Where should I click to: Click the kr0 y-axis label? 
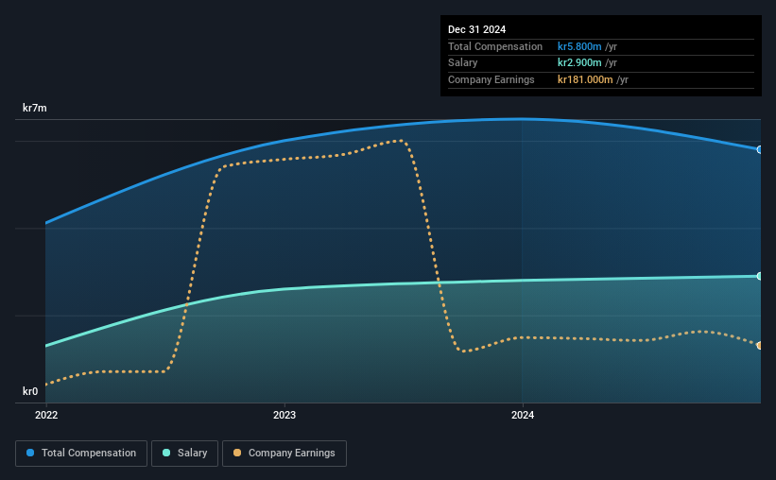point(30,391)
